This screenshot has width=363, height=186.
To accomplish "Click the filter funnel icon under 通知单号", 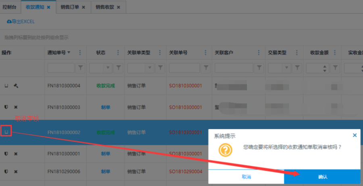I will coord(80,68).
